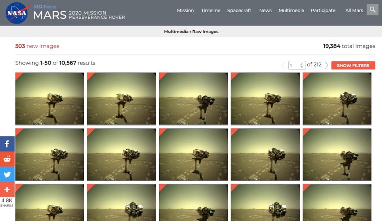Screen dimensions: 382x221
Task: Open the News menu
Action: point(265,11)
